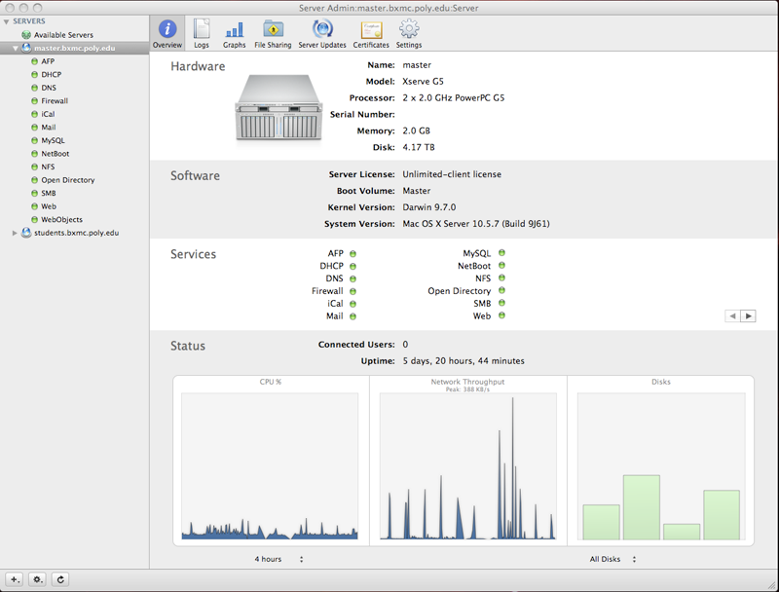
Task: Show next page of services arrow
Action: pos(748,315)
